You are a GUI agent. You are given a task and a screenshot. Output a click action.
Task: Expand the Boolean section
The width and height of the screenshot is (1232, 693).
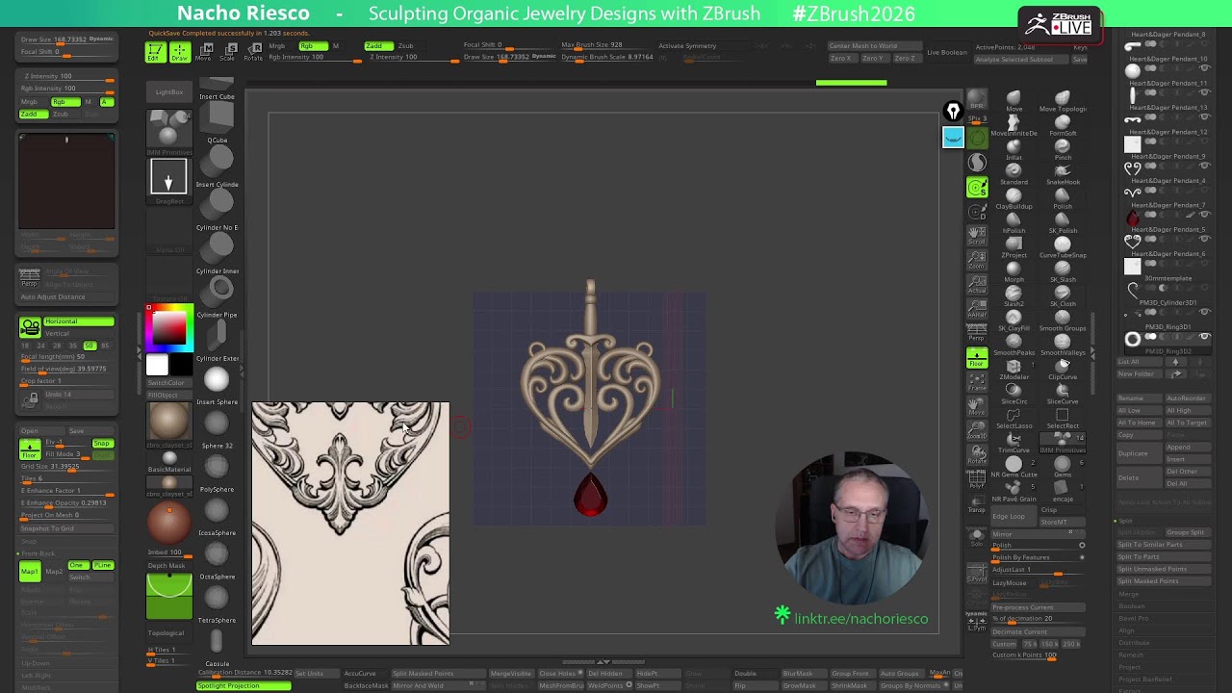(1132, 606)
